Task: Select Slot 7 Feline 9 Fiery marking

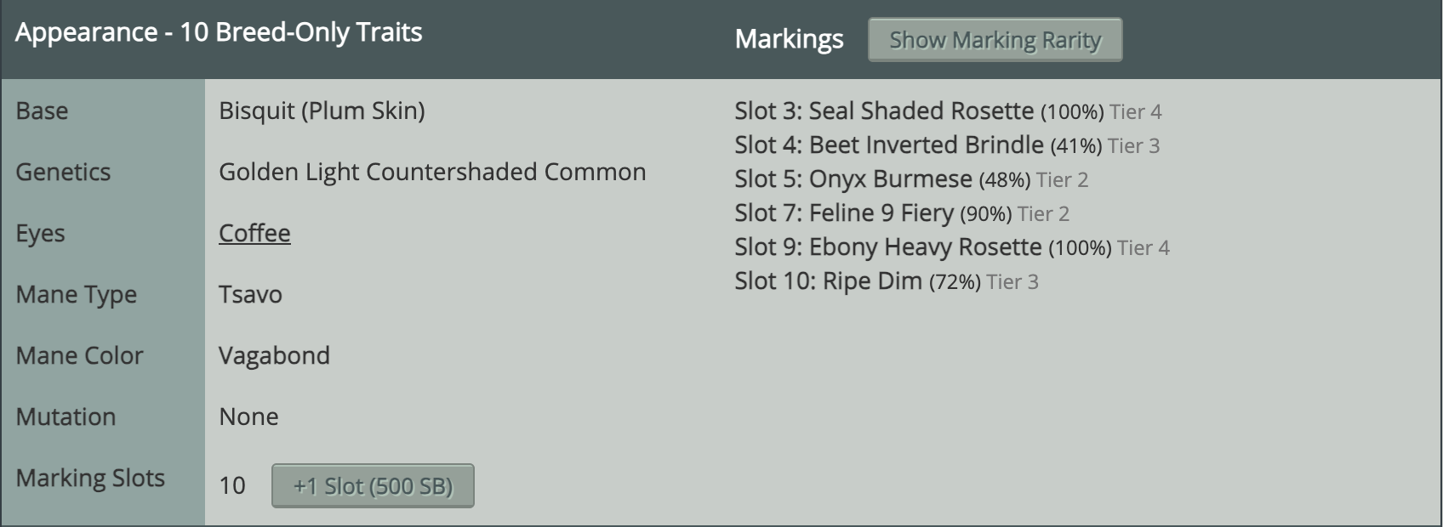Action: (x=902, y=213)
